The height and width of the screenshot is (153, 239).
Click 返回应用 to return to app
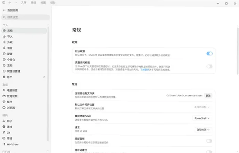coord(11,10)
